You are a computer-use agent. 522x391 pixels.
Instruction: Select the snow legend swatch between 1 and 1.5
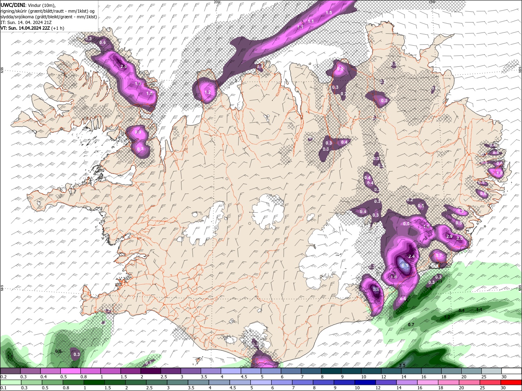tap(111, 371)
